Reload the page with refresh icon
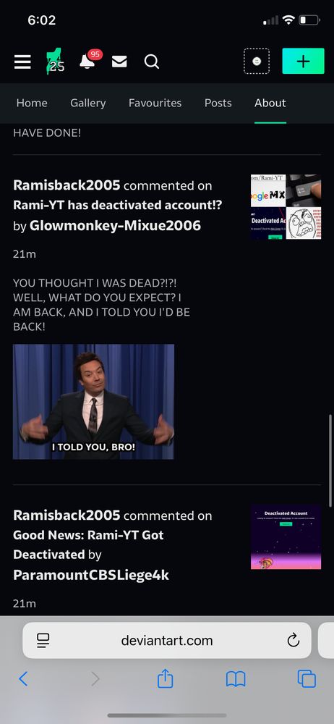 293,640
